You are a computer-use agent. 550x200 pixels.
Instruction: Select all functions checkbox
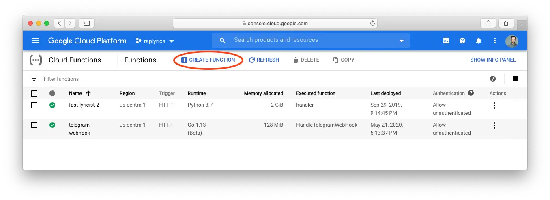34,94
